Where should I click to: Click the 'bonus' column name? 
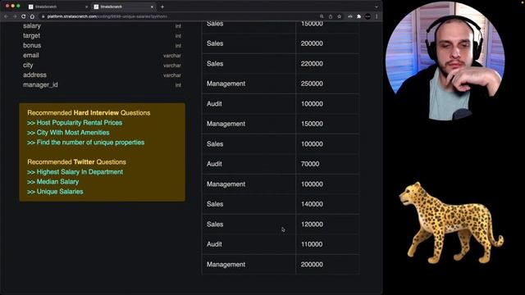pos(32,46)
